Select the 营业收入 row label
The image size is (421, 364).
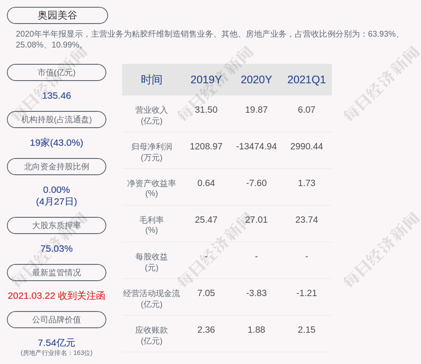tap(152, 115)
